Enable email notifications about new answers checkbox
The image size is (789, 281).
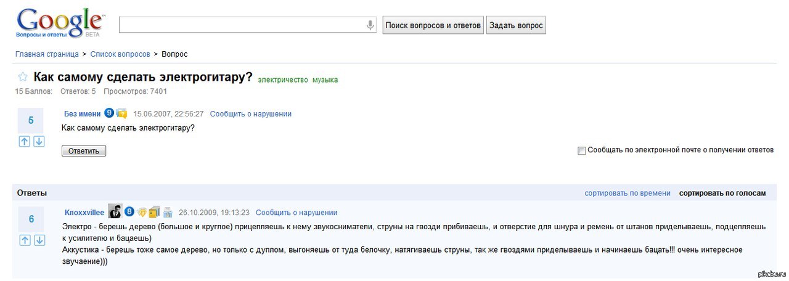click(581, 150)
